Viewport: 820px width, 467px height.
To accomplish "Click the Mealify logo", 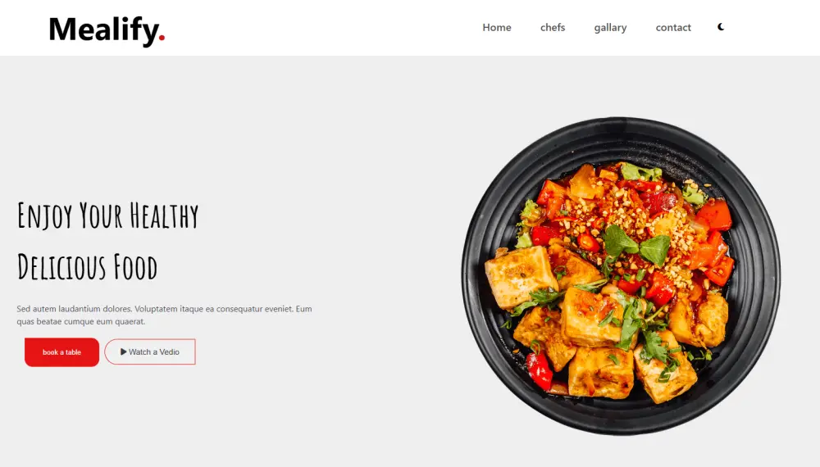I will pos(107,29).
